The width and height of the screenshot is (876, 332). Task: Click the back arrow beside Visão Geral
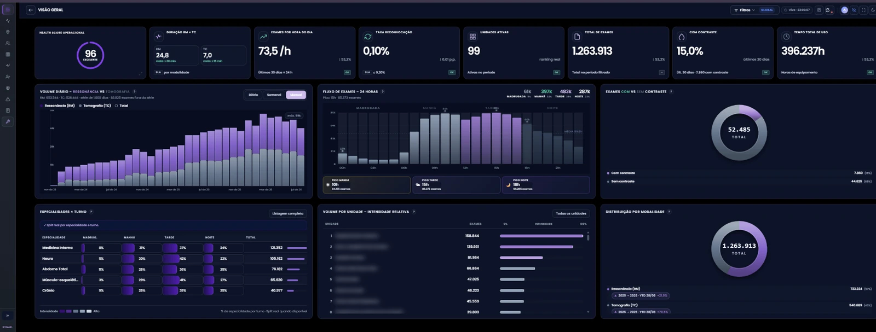(31, 10)
